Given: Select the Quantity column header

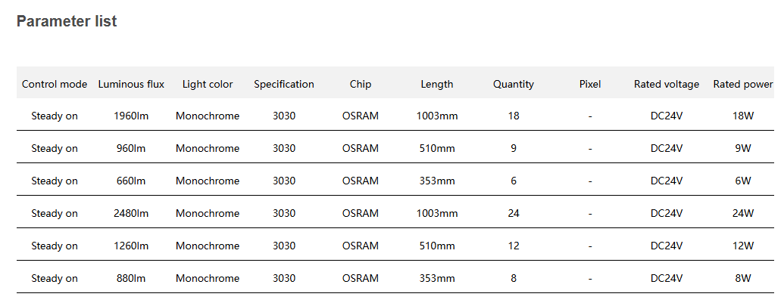Looking at the screenshot, I should (x=514, y=84).
